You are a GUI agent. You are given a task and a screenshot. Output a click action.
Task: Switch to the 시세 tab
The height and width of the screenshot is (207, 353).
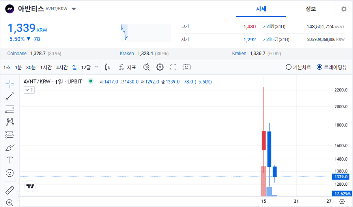261,9
